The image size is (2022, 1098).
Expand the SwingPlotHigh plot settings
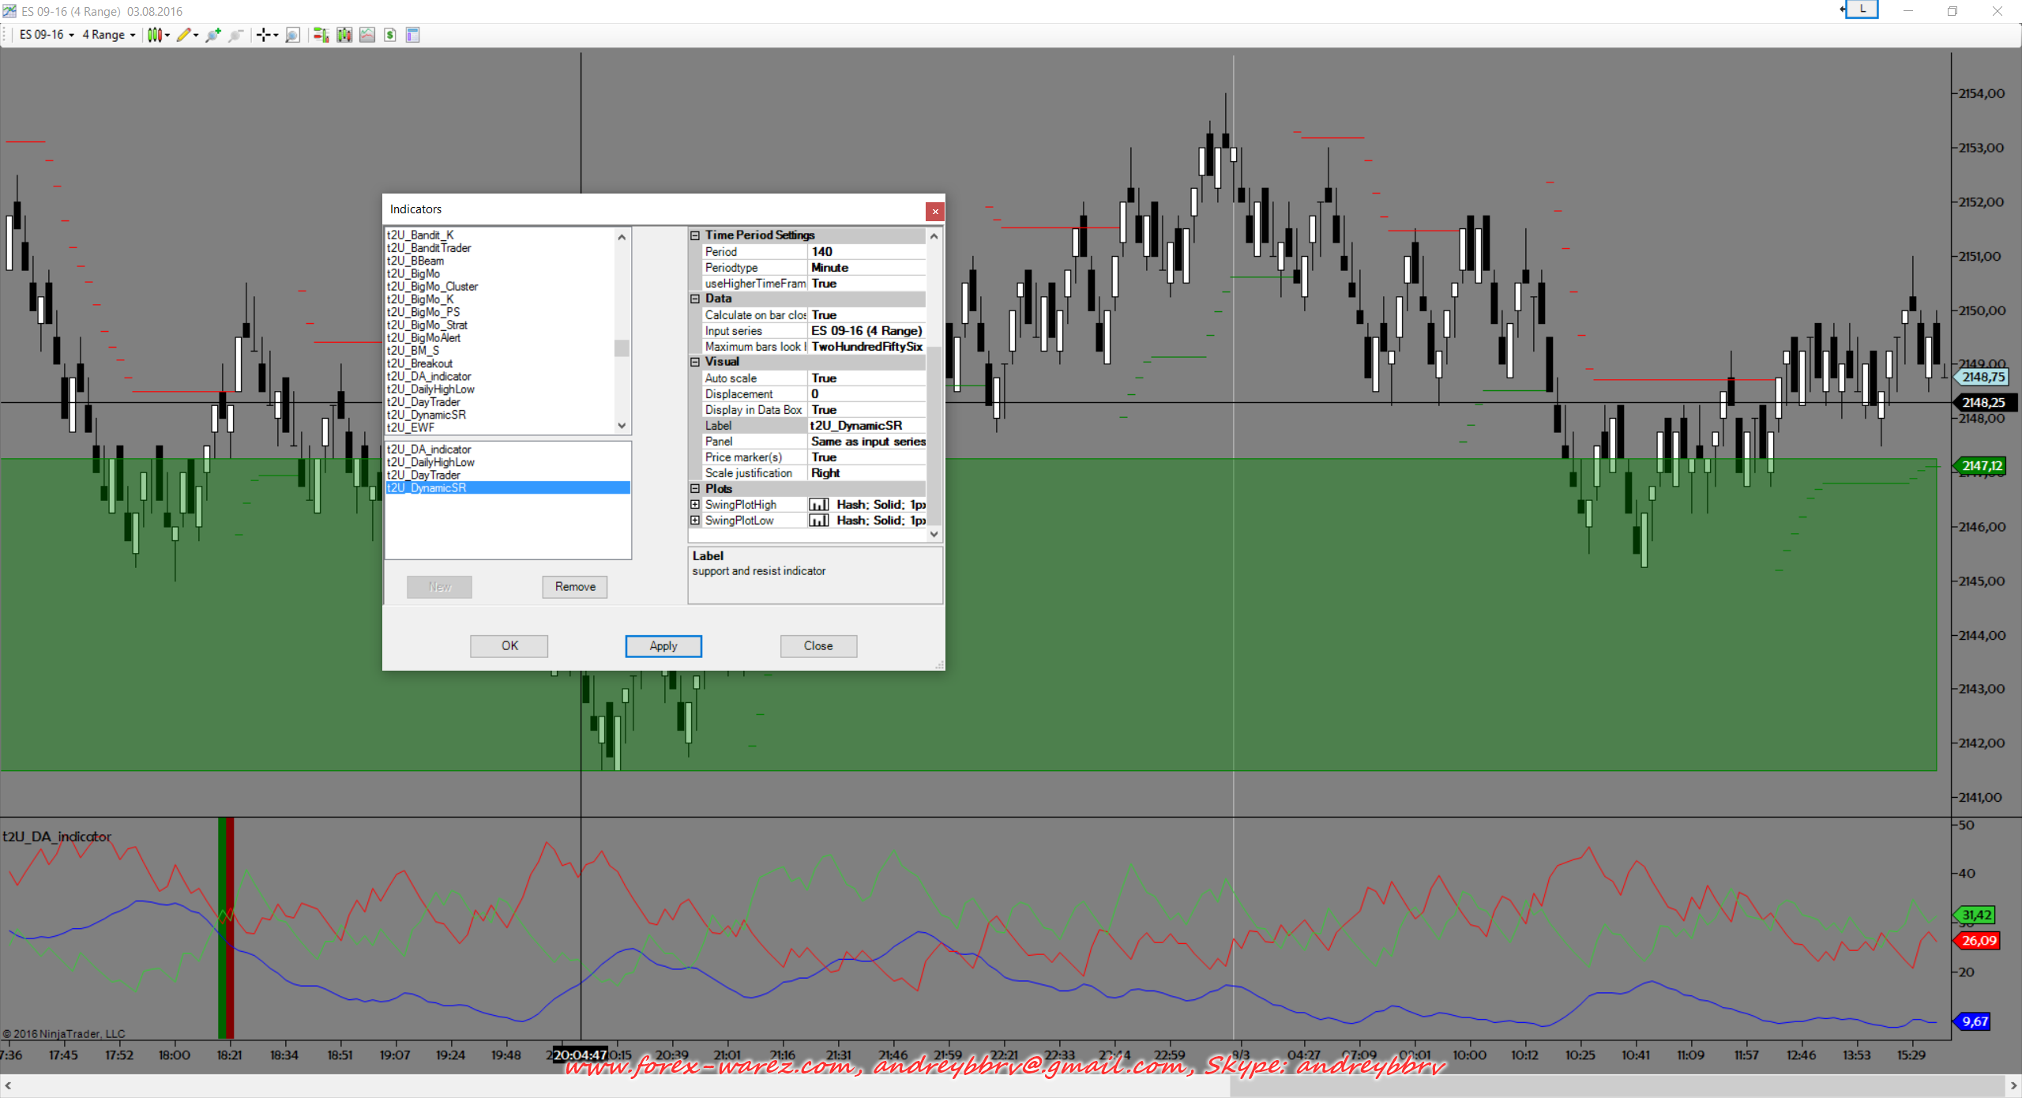pyautogui.click(x=695, y=505)
